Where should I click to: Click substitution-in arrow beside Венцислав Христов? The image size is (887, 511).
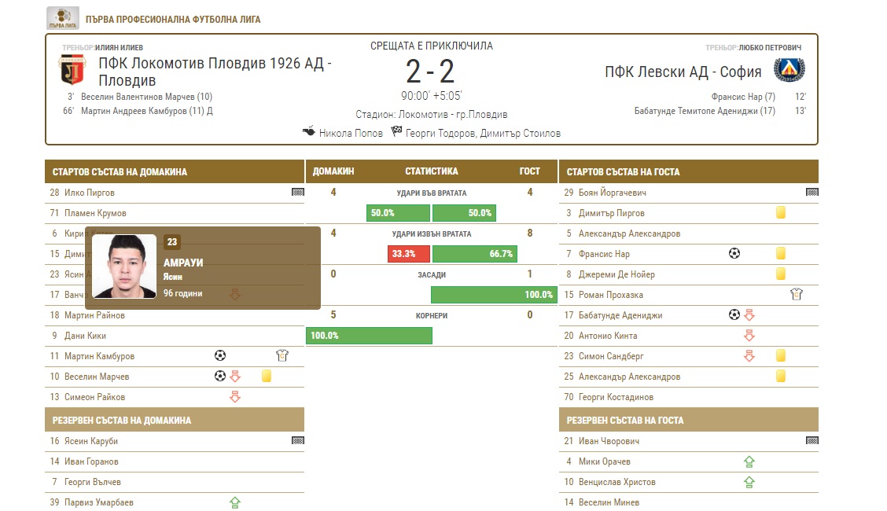(749, 482)
